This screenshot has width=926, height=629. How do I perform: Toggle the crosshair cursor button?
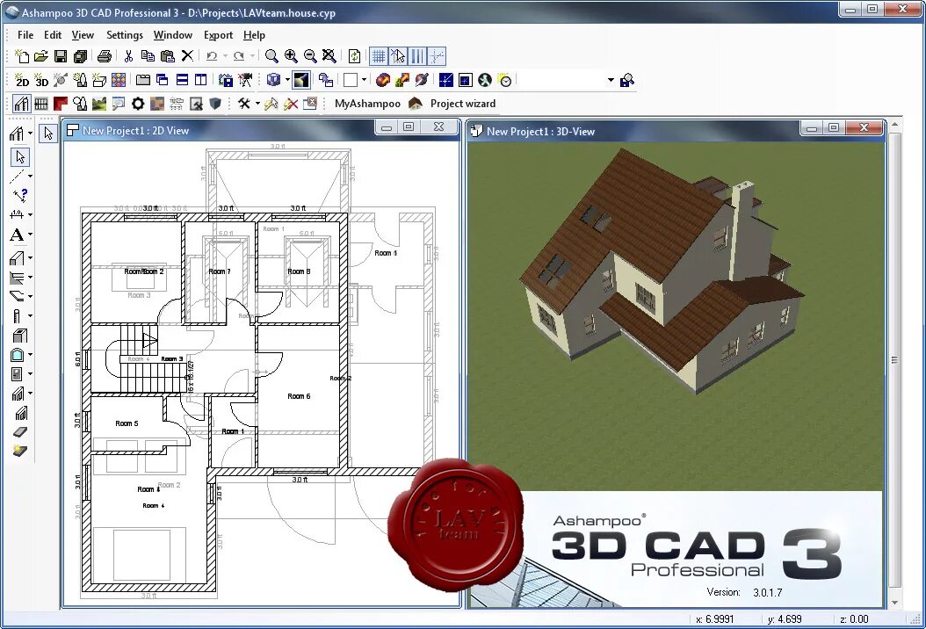point(436,56)
